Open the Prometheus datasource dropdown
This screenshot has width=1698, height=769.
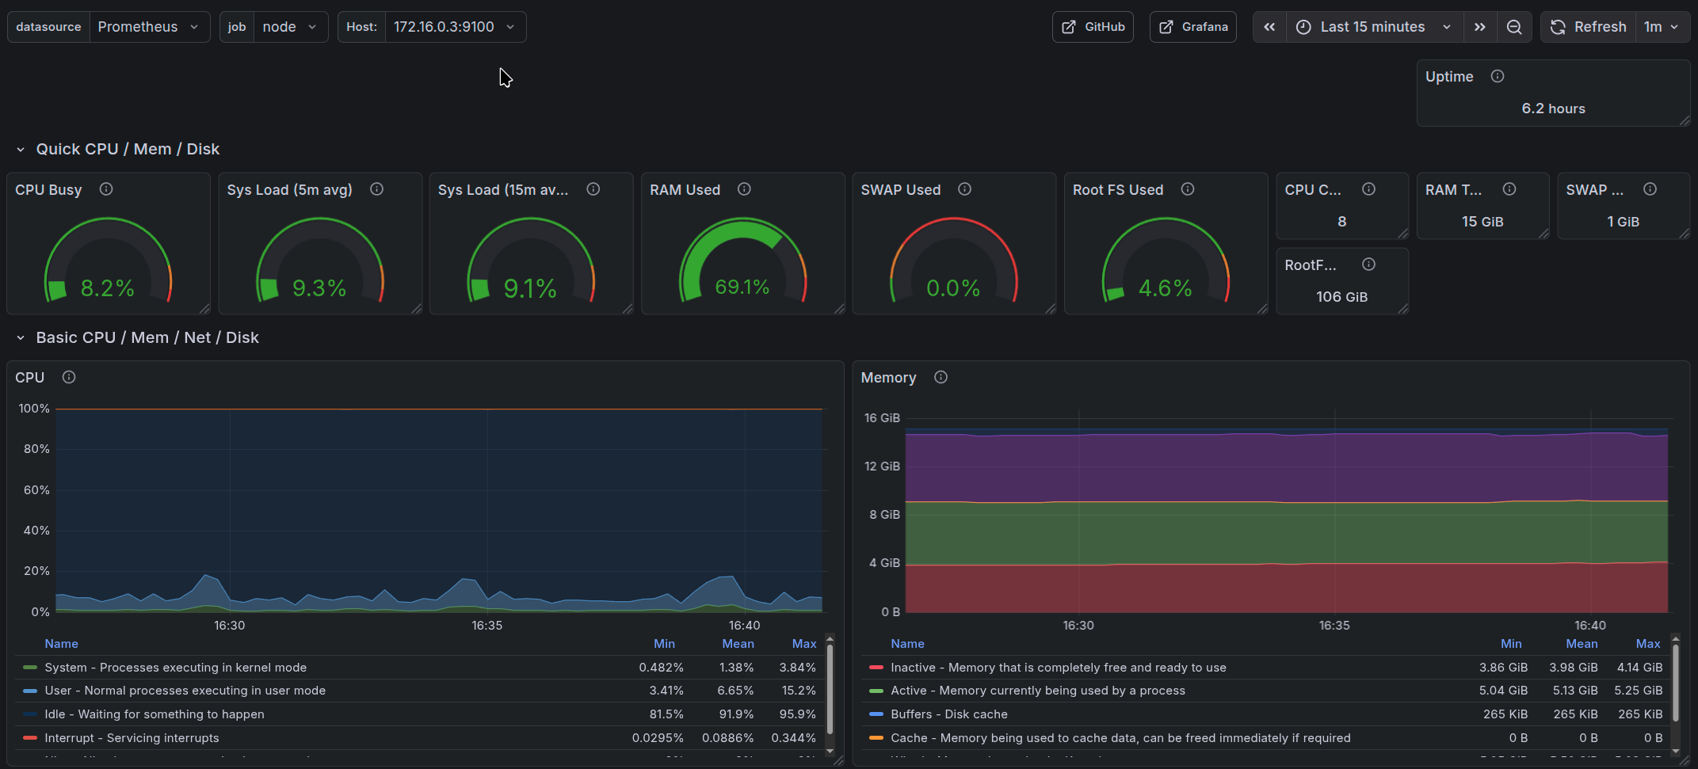pos(148,27)
